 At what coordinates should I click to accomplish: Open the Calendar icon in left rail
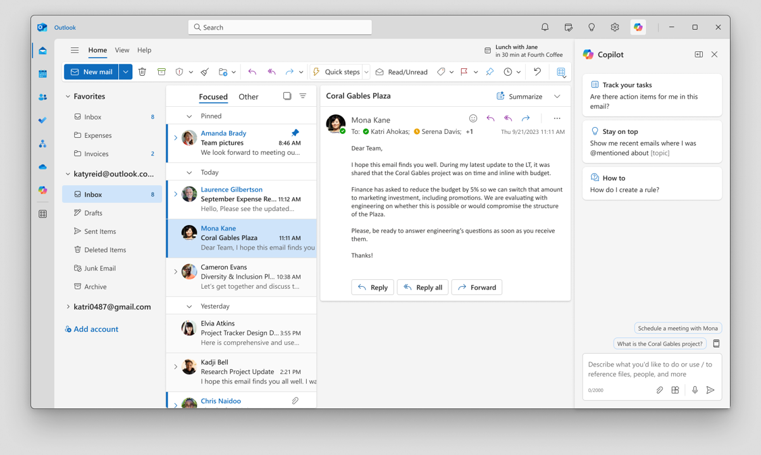pyautogui.click(x=42, y=74)
